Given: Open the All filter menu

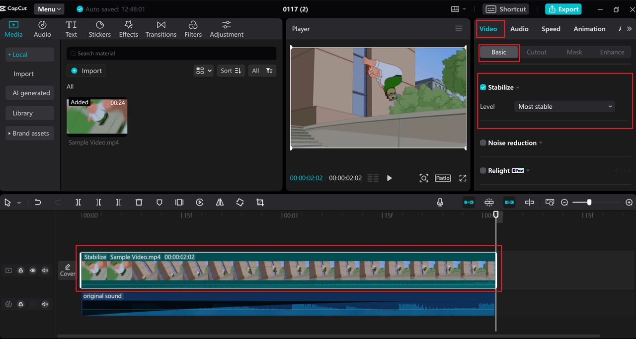Looking at the screenshot, I should [x=262, y=70].
